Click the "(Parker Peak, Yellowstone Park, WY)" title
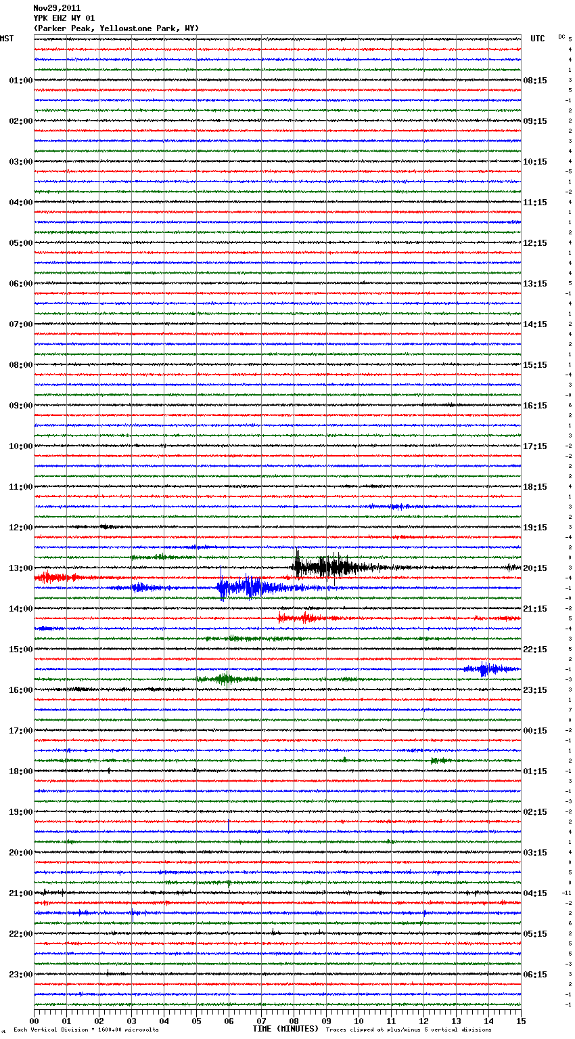The height and width of the screenshot is (1039, 575). (116, 28)
